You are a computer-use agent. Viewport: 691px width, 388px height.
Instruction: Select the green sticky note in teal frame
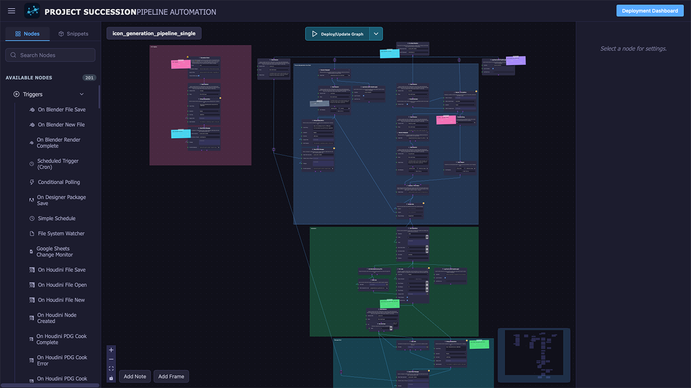tap(479, 344)
